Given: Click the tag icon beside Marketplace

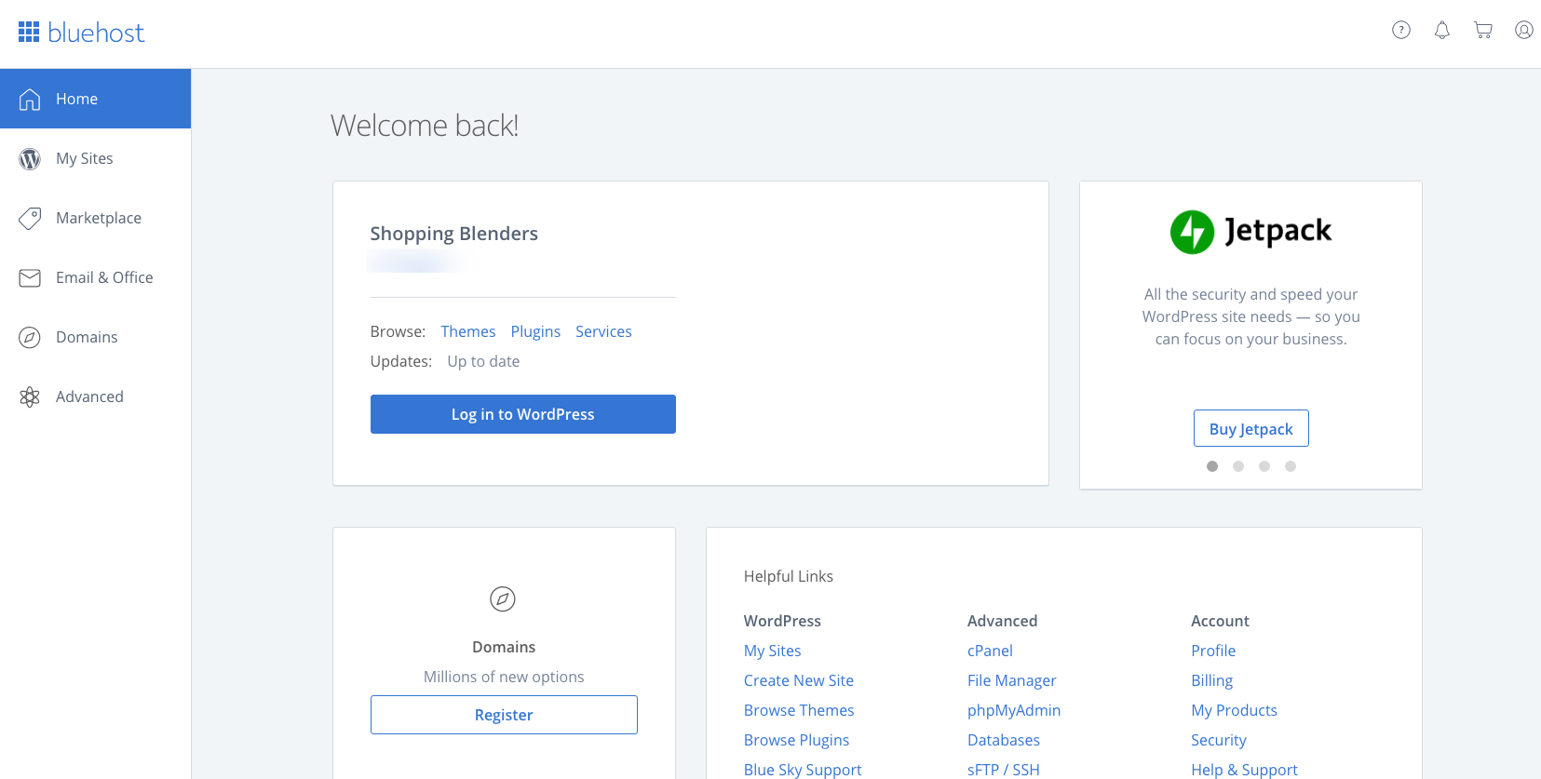Looking at the screenshot, I should (30, 219).
